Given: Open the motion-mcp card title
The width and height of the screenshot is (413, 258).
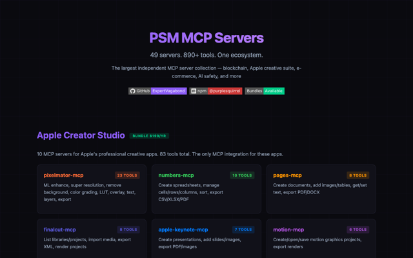Looking at the screenshot, I should 288,230.
